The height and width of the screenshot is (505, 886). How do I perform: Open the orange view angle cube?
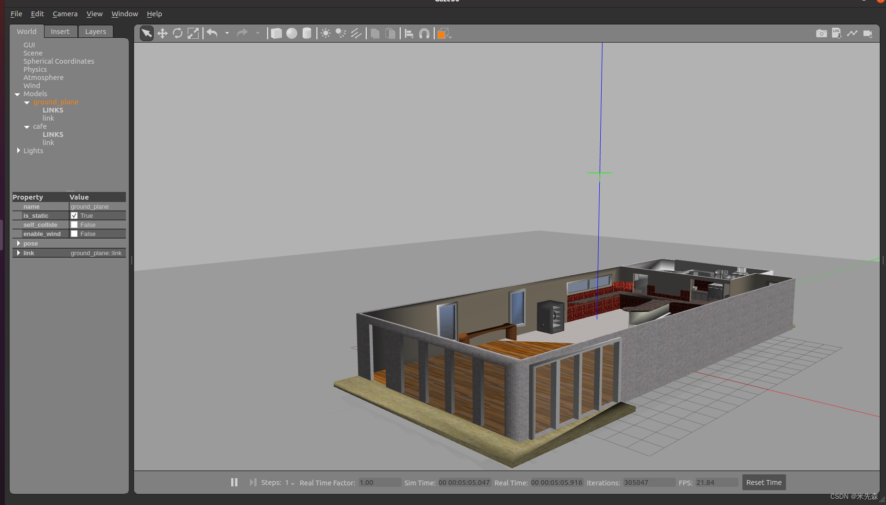click(x=443, y=33)
